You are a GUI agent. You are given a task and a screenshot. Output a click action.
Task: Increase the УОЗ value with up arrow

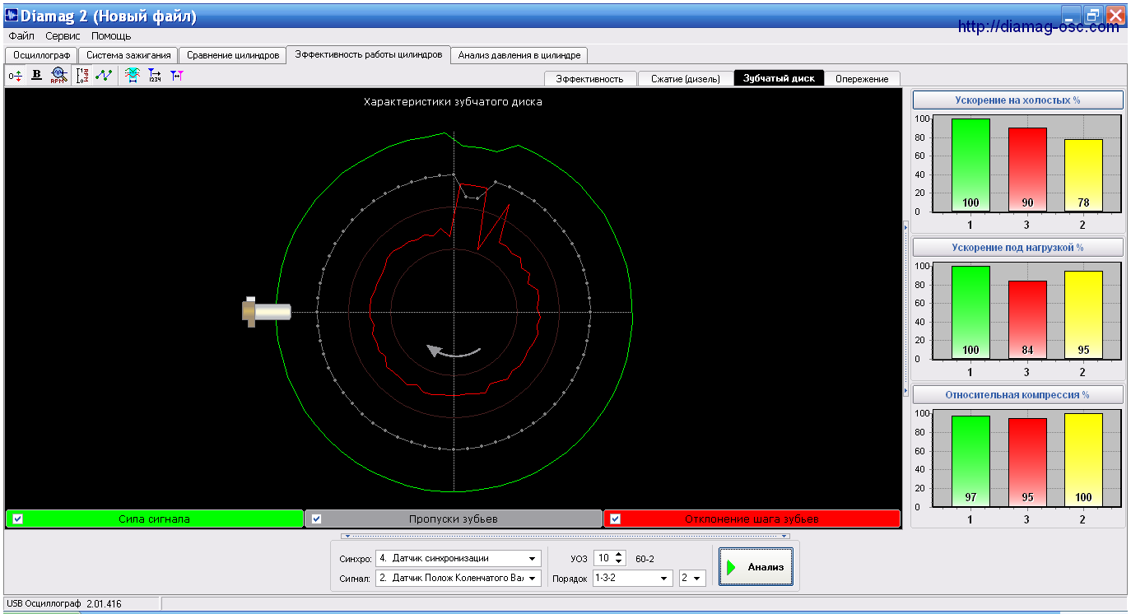tap(620, 555)
